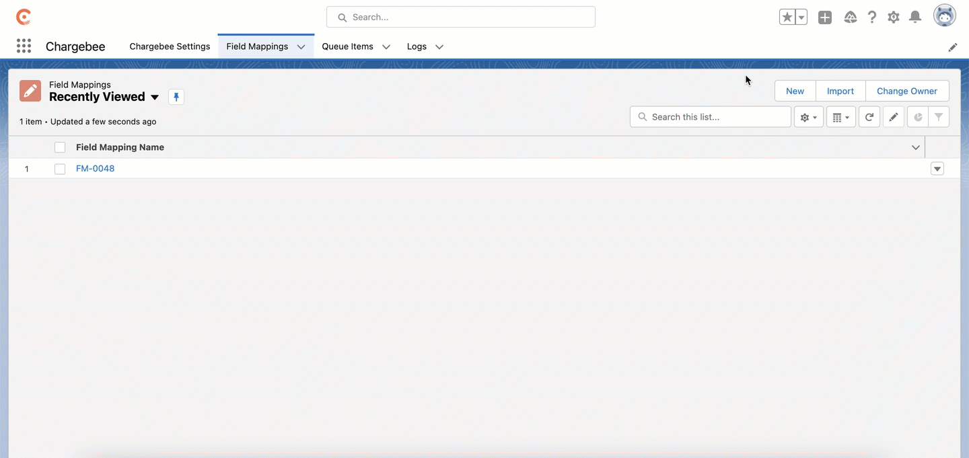This screenshot has height=458, width=969.
Task: Open the FM-0048 record link
Action: [95, 169]
